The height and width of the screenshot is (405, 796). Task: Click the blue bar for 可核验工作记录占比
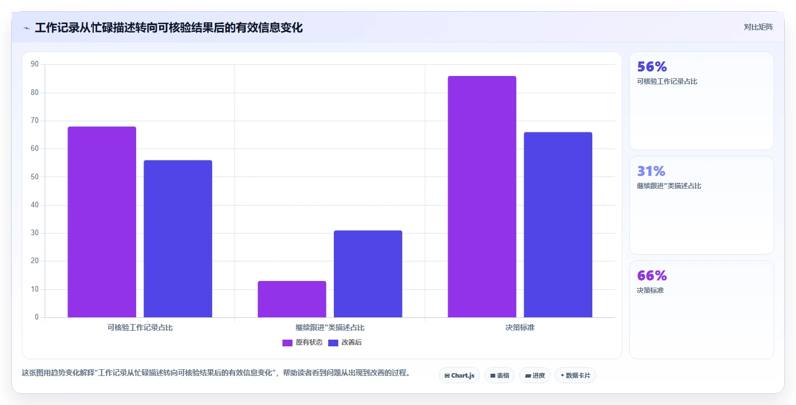point(178,239)
